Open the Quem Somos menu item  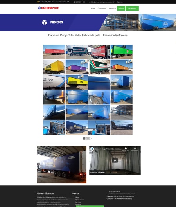click(x=102, y=9)
